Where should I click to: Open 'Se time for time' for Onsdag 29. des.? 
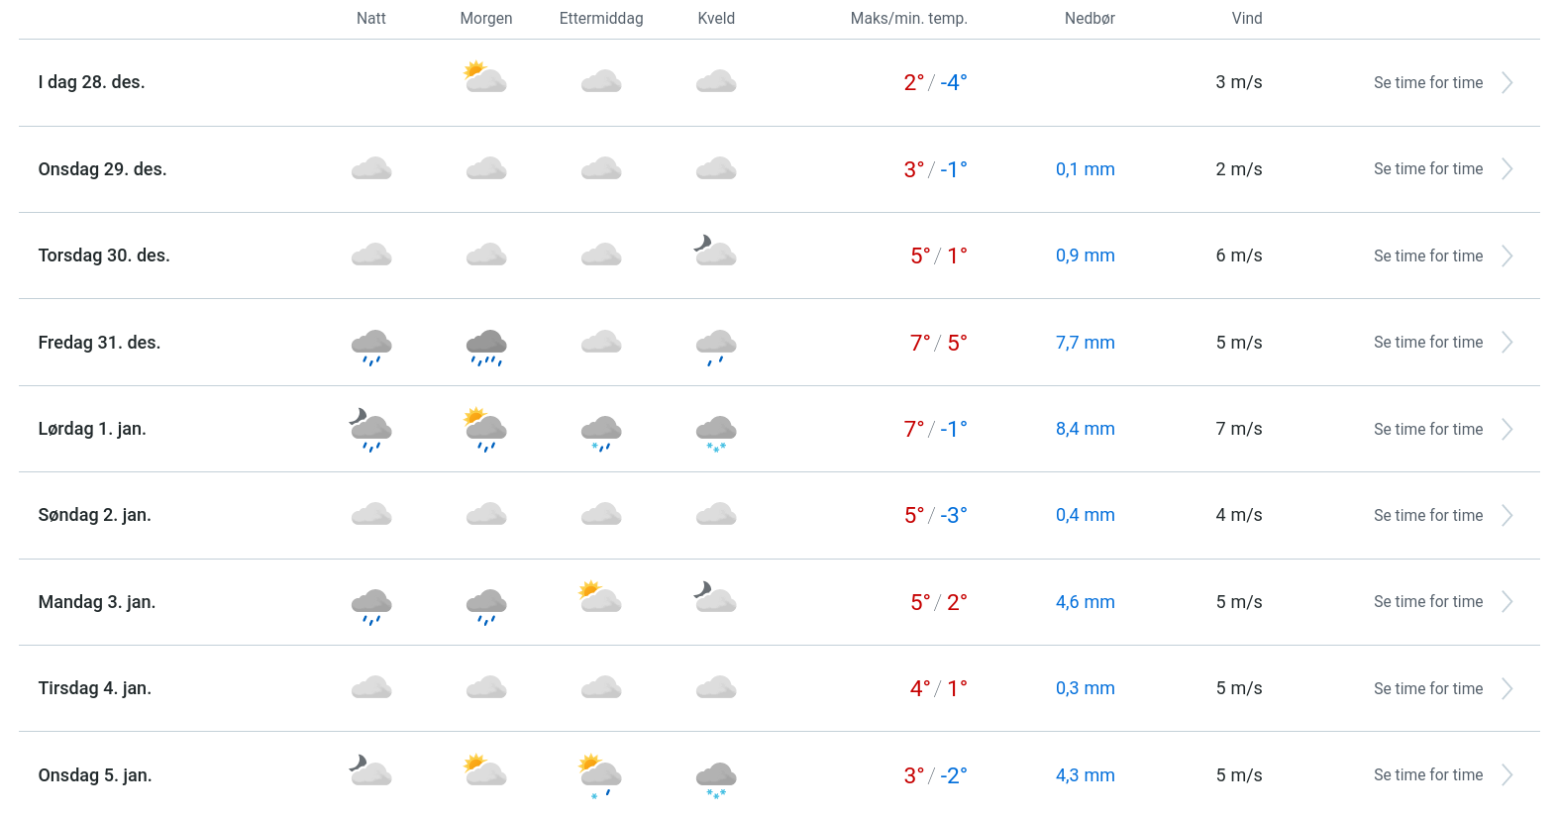point(1427,169)
